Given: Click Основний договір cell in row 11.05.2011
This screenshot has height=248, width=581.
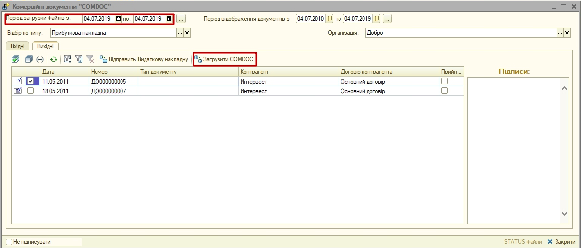Looking at the screenshot, I should pyautogui.click(x=388, y=81).
